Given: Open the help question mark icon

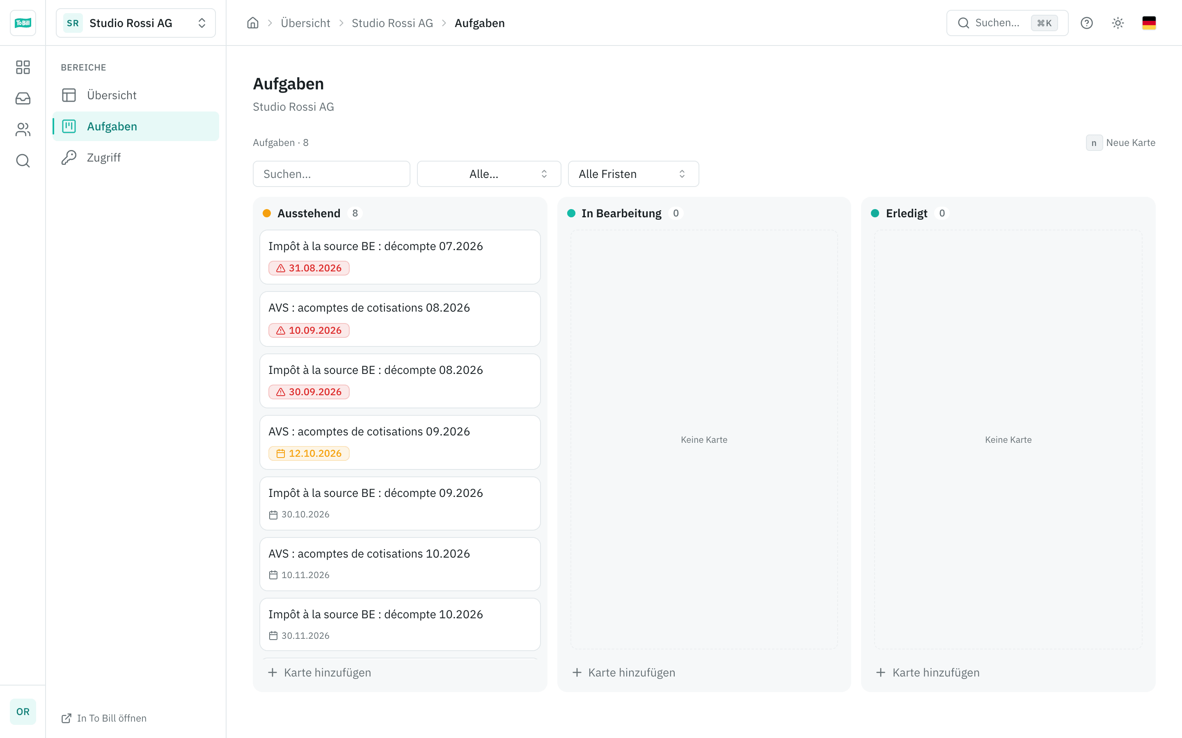Looking at the screenshot, I should point(1086,23).
